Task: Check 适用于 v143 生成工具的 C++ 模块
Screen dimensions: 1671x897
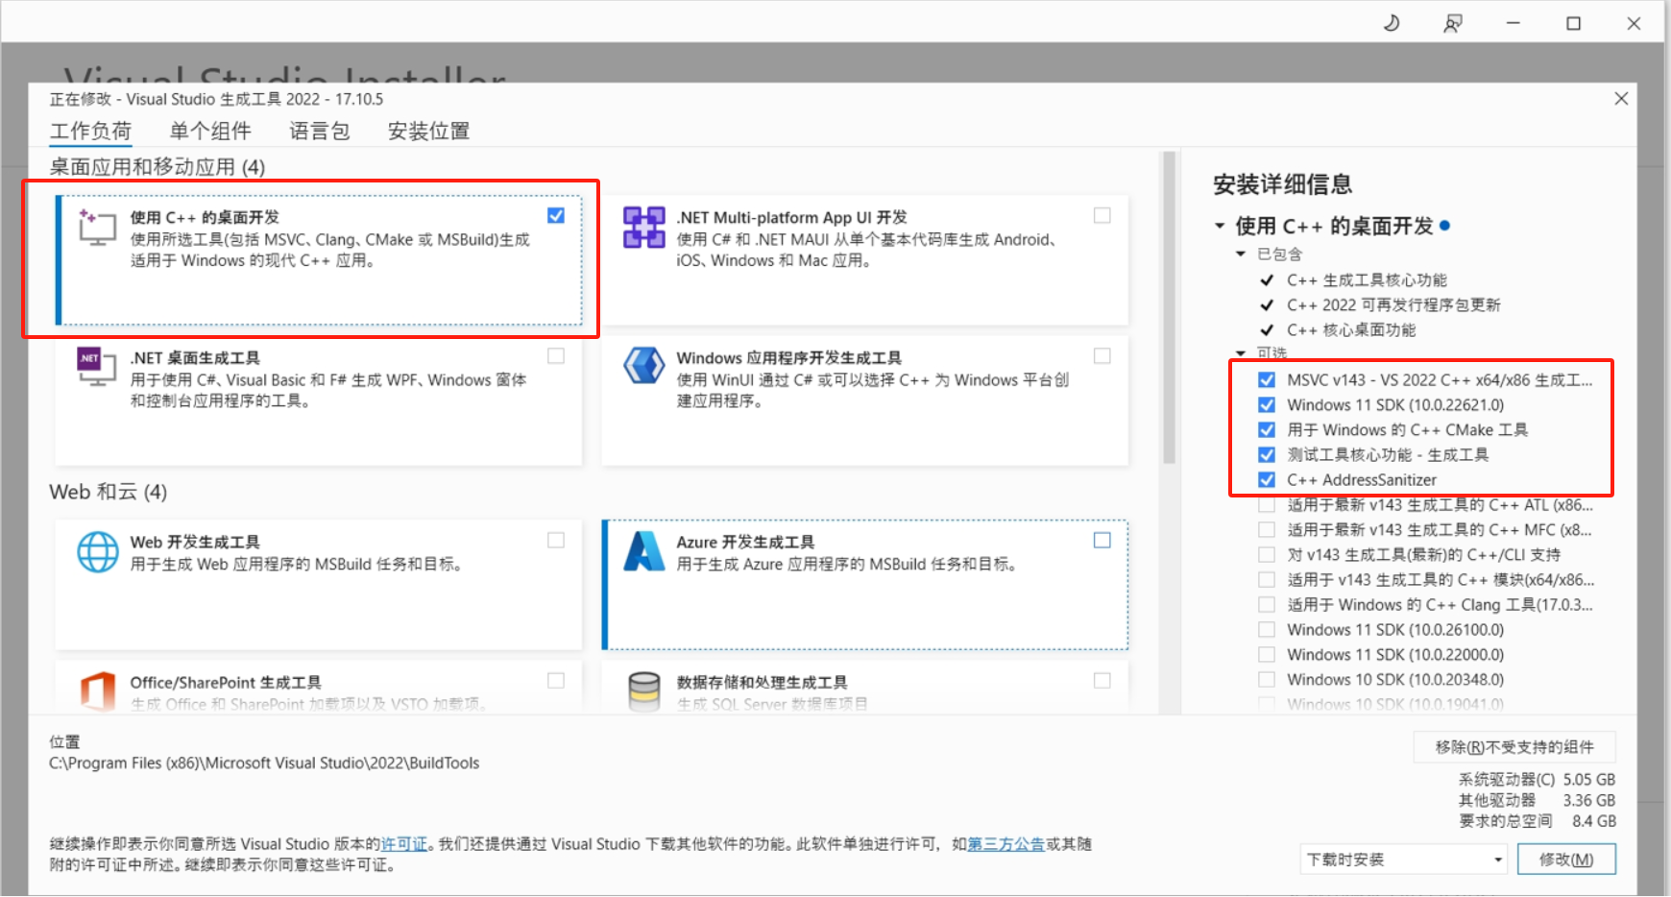Action: click(x=1267, y=579)
